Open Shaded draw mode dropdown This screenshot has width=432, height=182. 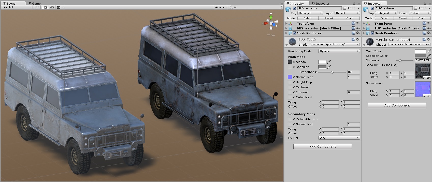coord(18,7)
